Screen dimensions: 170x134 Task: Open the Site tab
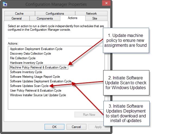coord(96,18)
